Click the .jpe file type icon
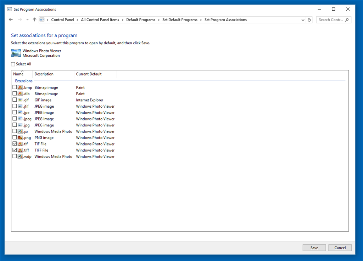 coord(20,112)
